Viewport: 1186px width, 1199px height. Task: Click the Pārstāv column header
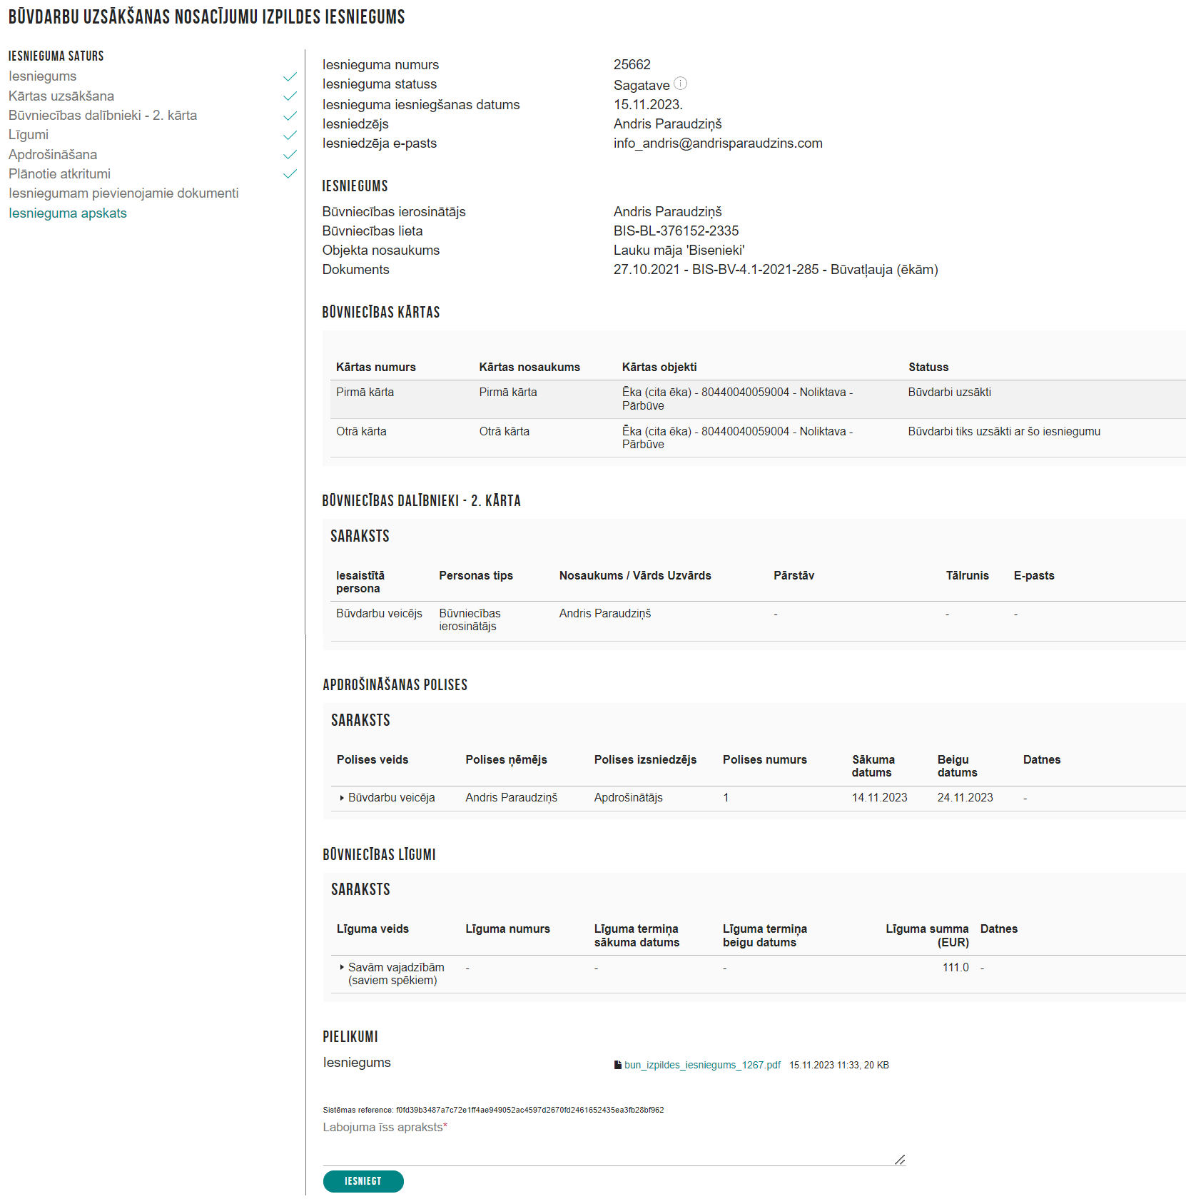794,575
